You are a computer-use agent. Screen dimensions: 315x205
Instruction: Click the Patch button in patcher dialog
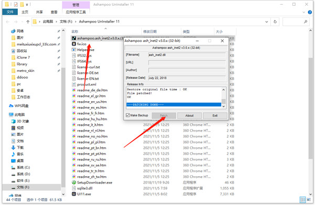[x=164, y=116]
